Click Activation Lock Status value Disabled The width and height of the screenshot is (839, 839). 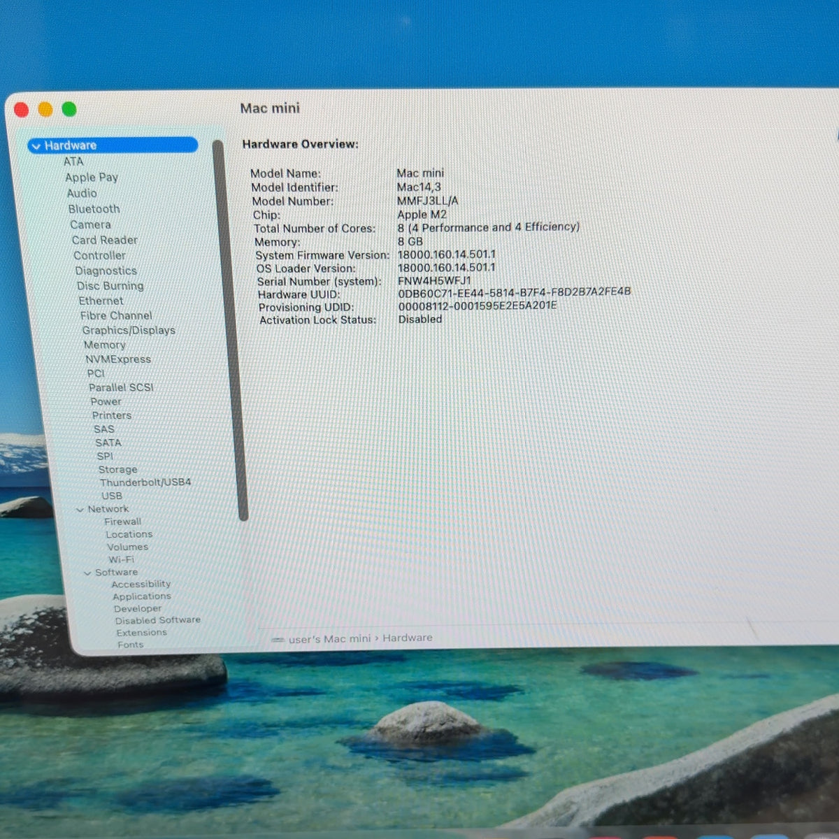click(x=420, y=319)
